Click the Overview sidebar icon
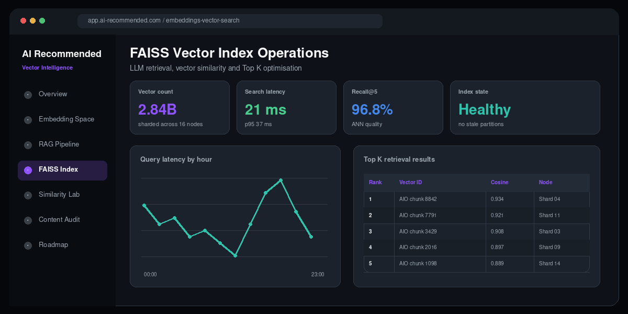Screen dimensions: 628x314 click(x=28, y=95)
